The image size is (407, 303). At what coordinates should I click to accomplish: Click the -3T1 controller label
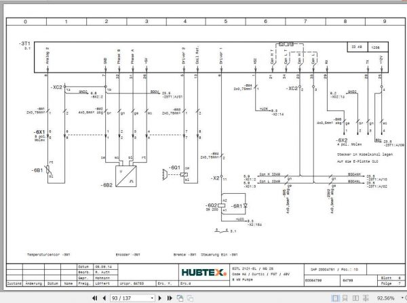pos(24,43)
